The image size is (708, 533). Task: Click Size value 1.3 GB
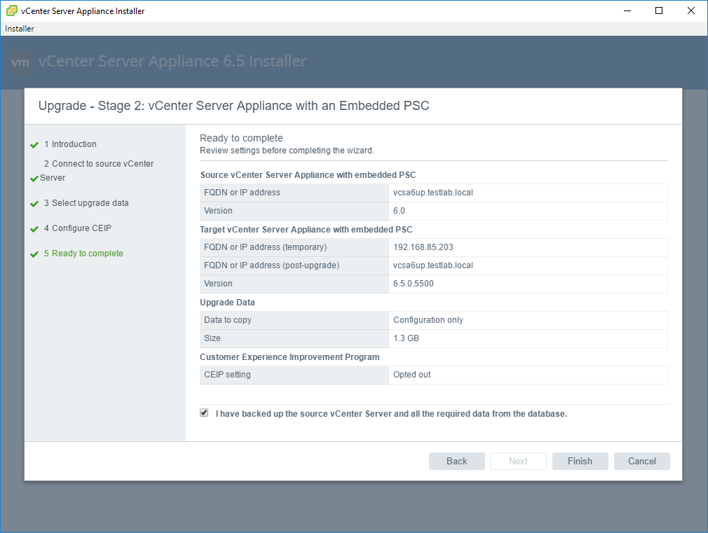tap(406, 338)
